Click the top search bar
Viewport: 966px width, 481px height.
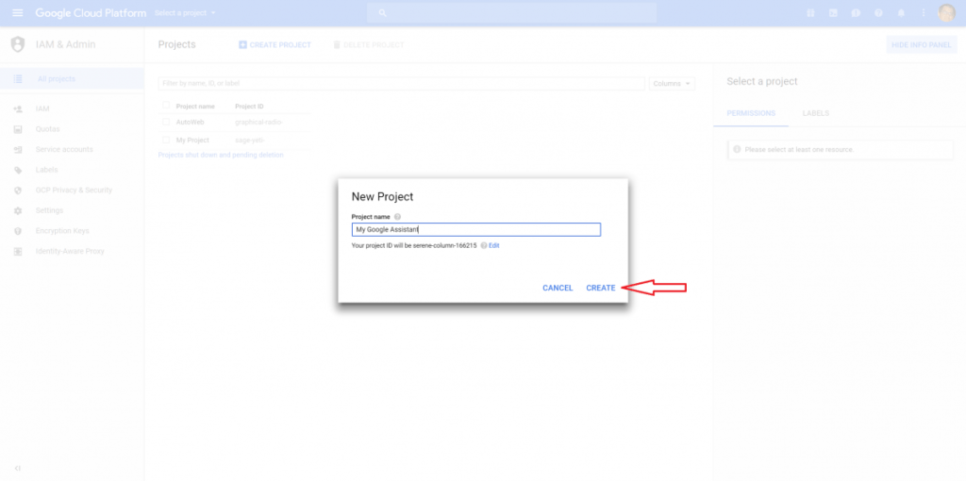click(511, 13)
